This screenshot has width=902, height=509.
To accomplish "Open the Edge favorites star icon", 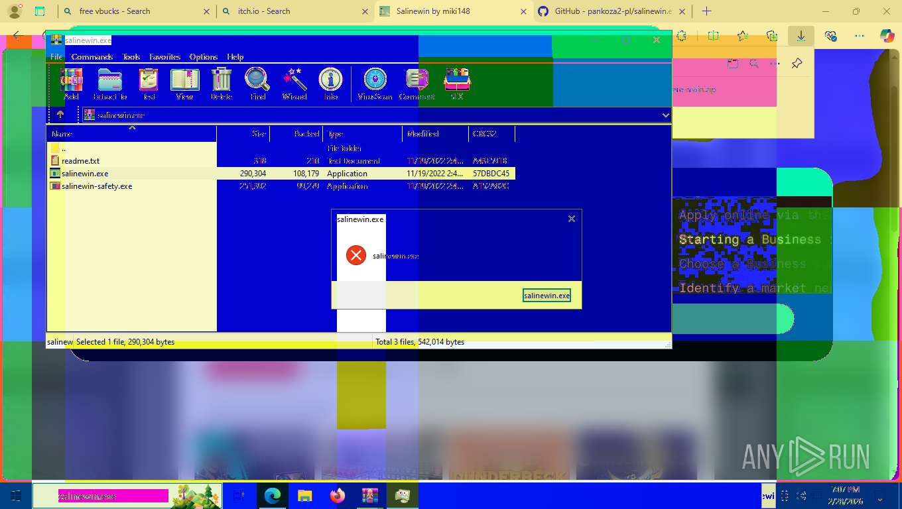I will tap(743, 36).
